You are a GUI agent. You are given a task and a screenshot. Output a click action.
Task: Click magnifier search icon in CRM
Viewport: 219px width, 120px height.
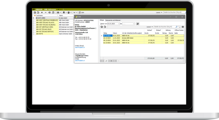[177, 27]
